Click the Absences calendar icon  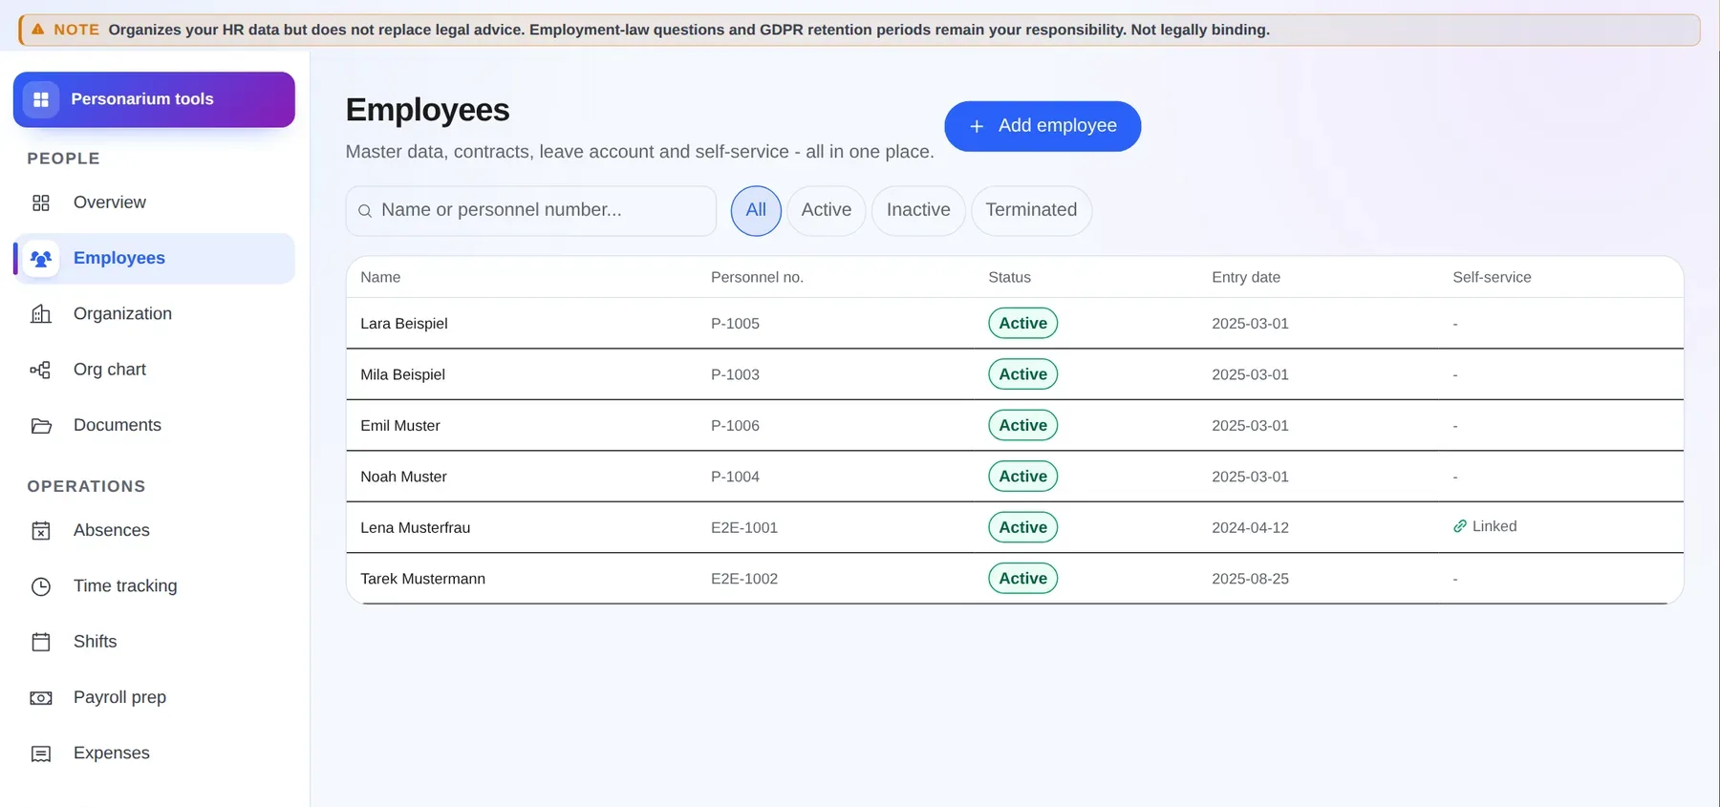pos(41,531)
